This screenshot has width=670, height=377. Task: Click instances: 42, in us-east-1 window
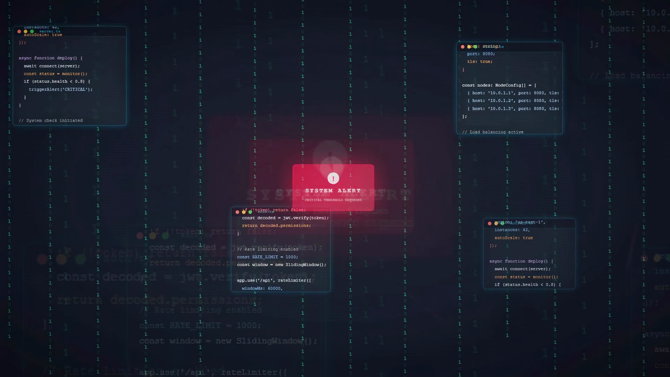[x=512, y=230]
